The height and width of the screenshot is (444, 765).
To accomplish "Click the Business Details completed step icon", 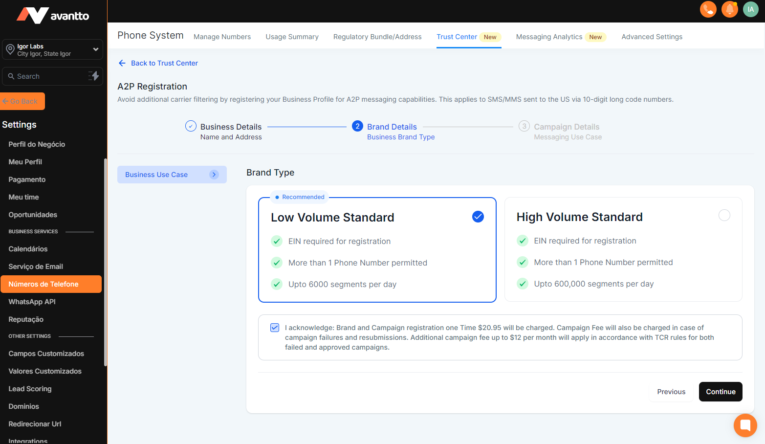I will coord(191,126).
